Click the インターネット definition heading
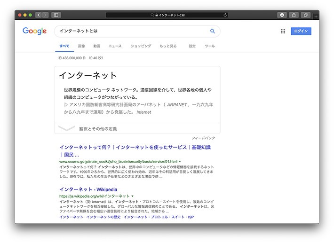 tap(88, 75)
